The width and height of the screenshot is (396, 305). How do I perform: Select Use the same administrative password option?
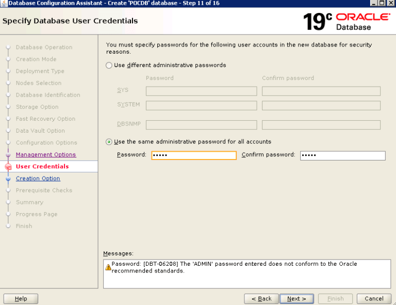109,142
